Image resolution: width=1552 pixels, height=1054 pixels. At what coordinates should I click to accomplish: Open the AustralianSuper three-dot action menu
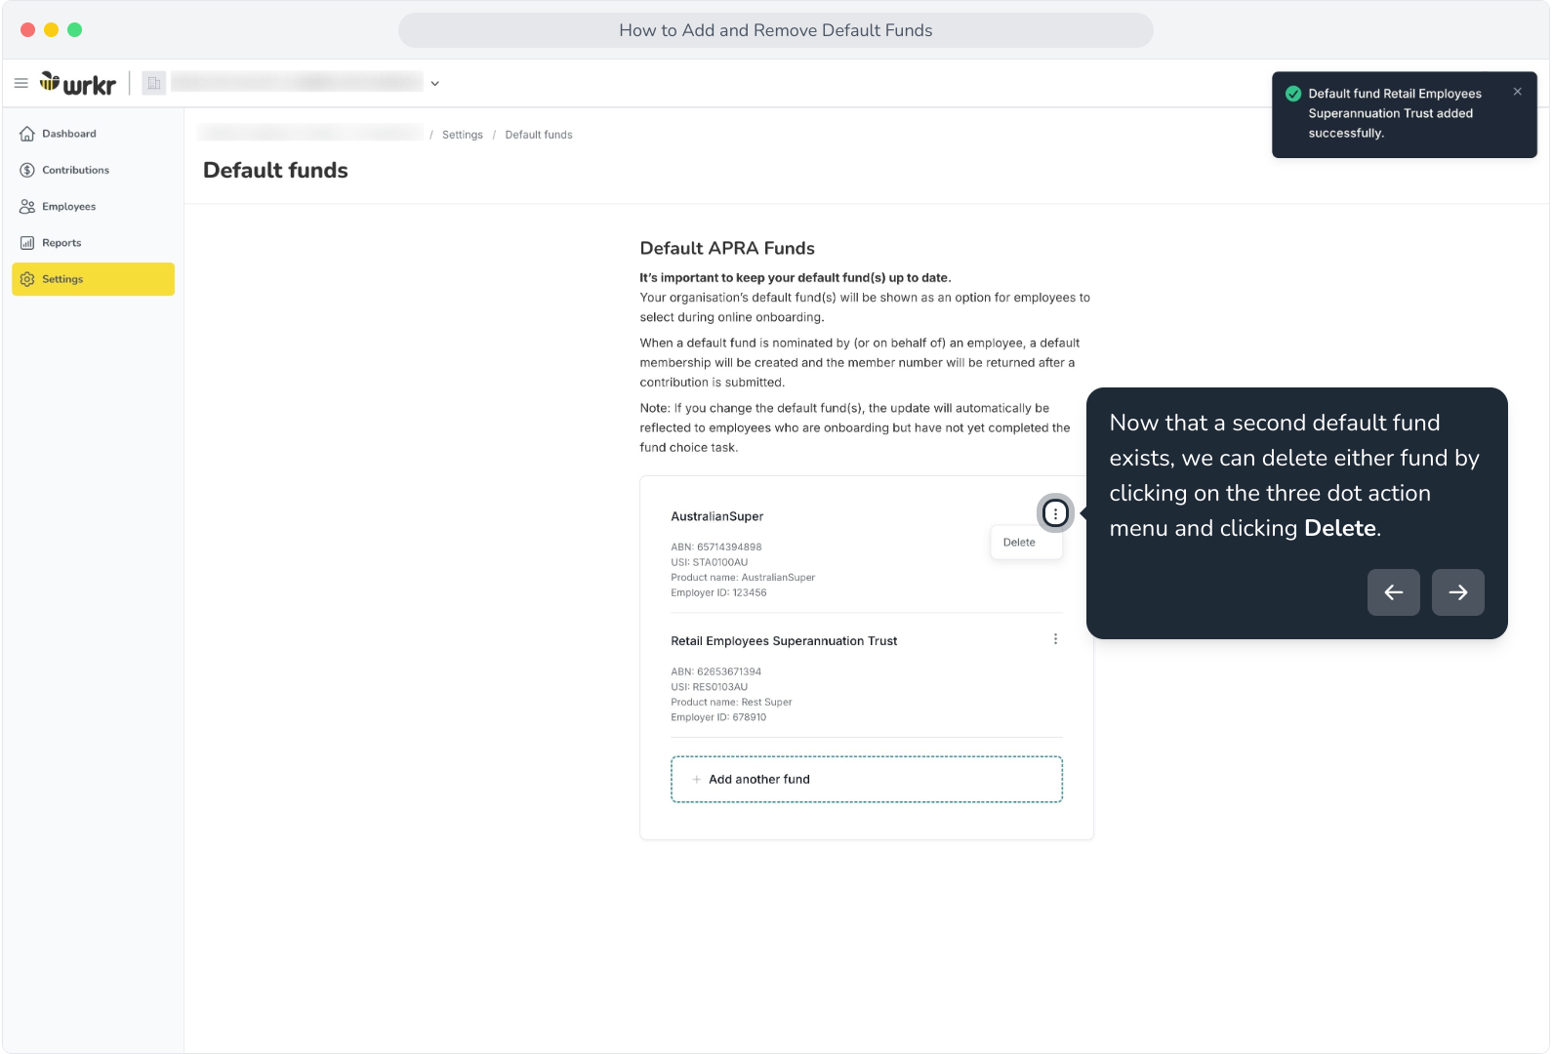(x=1055, y=513)
